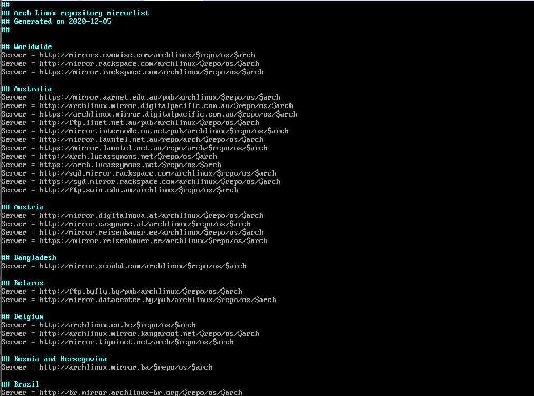Viewport: 534px width, 396px height.
Task: Click the http://mirror.launtel.net.au server line
Action: coord(132,139)
